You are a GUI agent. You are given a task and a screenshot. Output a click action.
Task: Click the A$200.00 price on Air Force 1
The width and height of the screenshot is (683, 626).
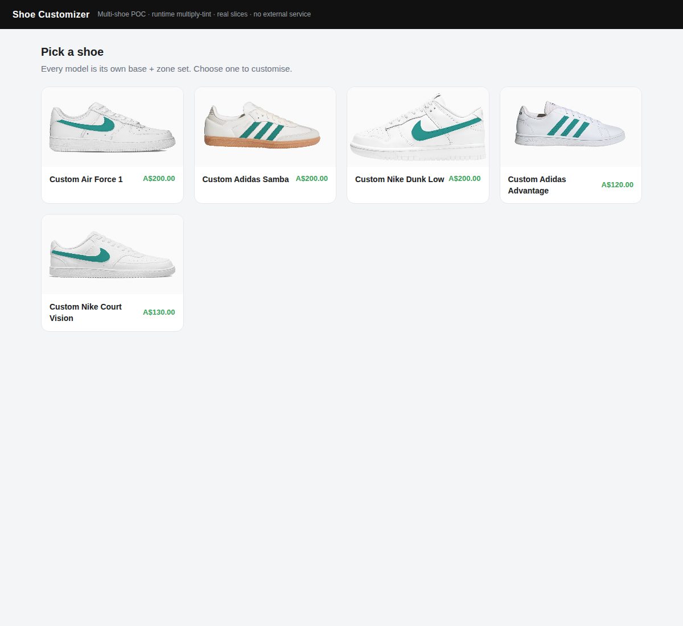159,179
